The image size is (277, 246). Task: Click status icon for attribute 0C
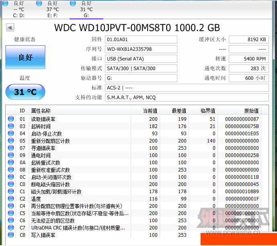click(x=11, y=177)
